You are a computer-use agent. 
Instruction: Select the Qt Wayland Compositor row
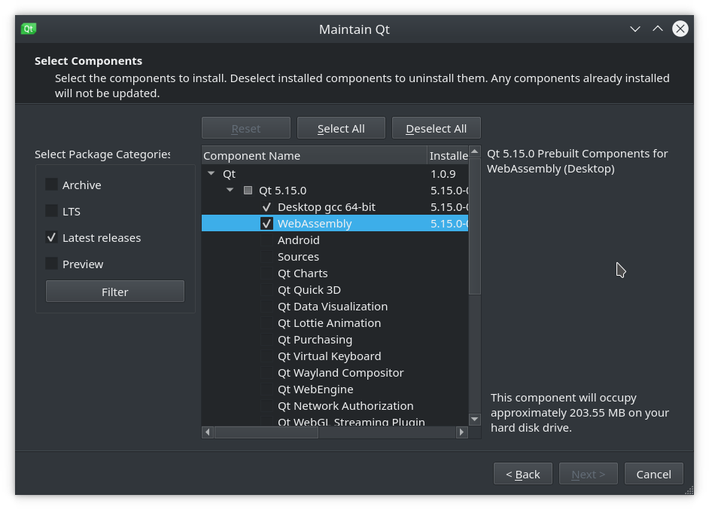click(335, 373)
